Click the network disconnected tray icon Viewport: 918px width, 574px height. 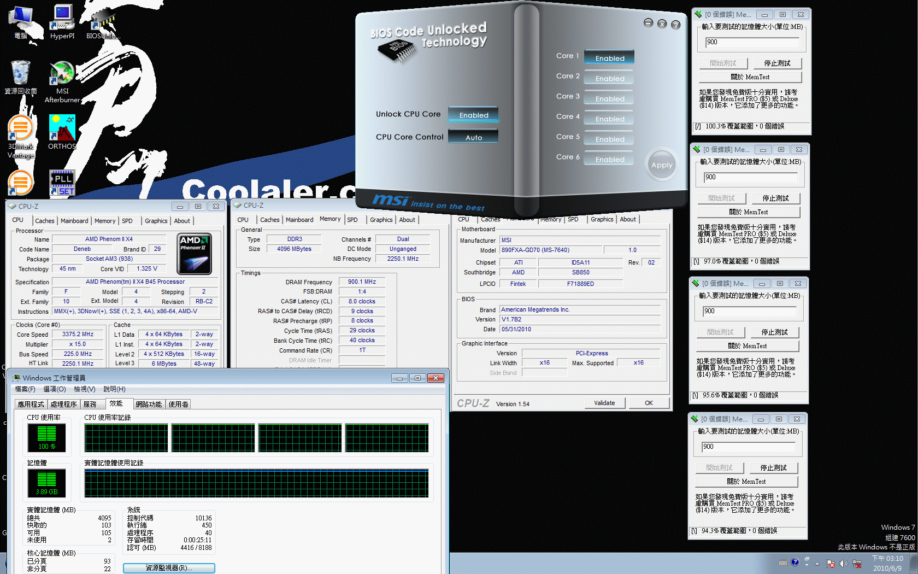[857, 564]
